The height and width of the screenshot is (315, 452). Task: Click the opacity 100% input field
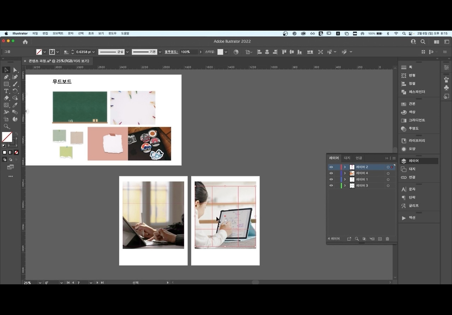tap(189, 52)
